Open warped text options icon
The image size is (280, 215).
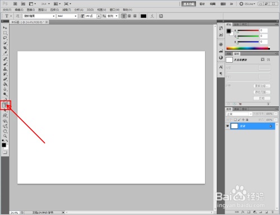pyautogui.click(x=152, y=16)
